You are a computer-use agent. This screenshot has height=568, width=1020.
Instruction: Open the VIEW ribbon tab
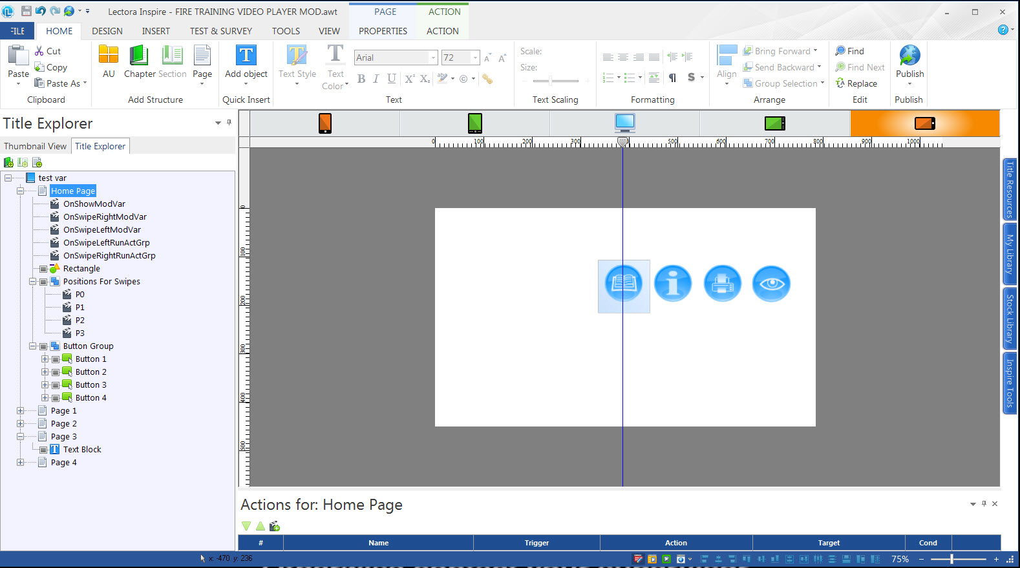(329, 31)
